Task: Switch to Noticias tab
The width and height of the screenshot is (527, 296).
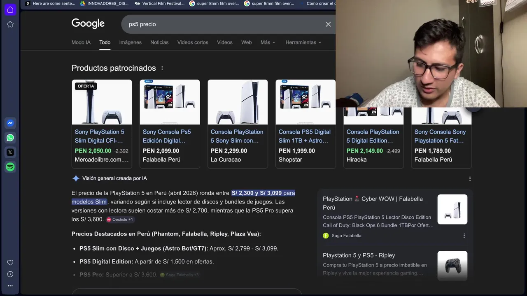Action: (x=159, y=42)
